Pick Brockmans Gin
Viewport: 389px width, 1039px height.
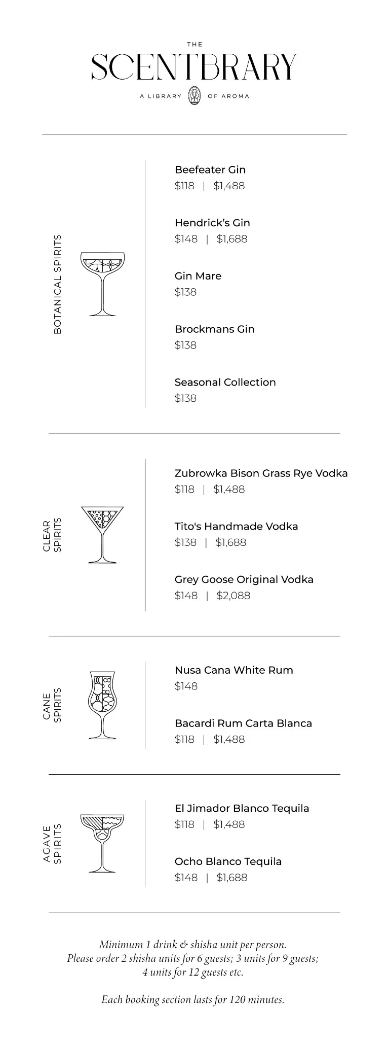click(215, 329)
